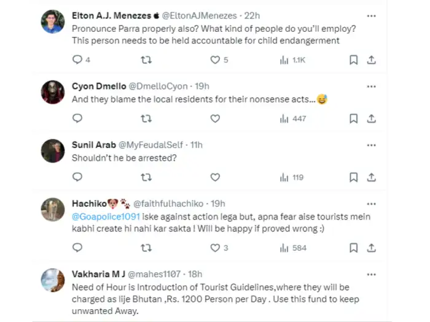Like Sunil Arab's tweet
Image resolution: width=430 pixels, height=322 pixels.
pos(215,177)
